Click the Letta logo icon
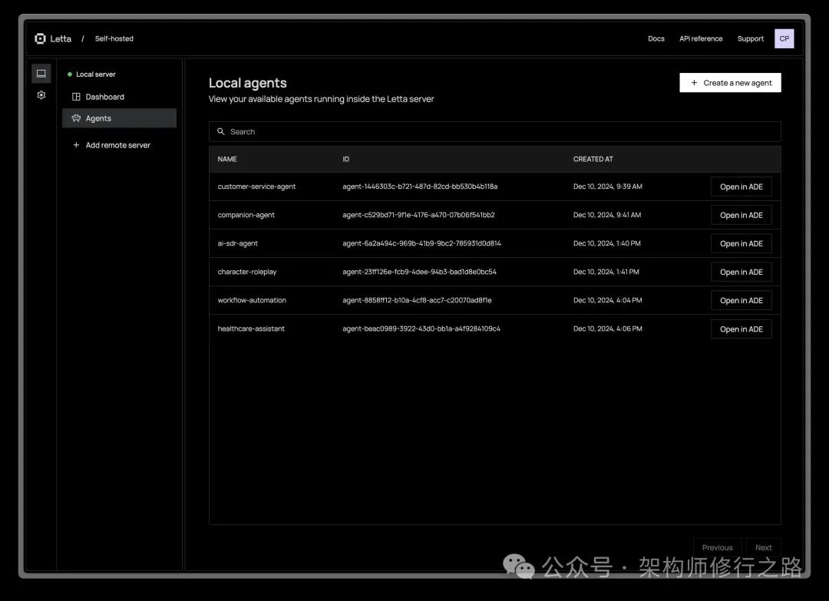The image size is (829, 601). [x=40, y=38]
